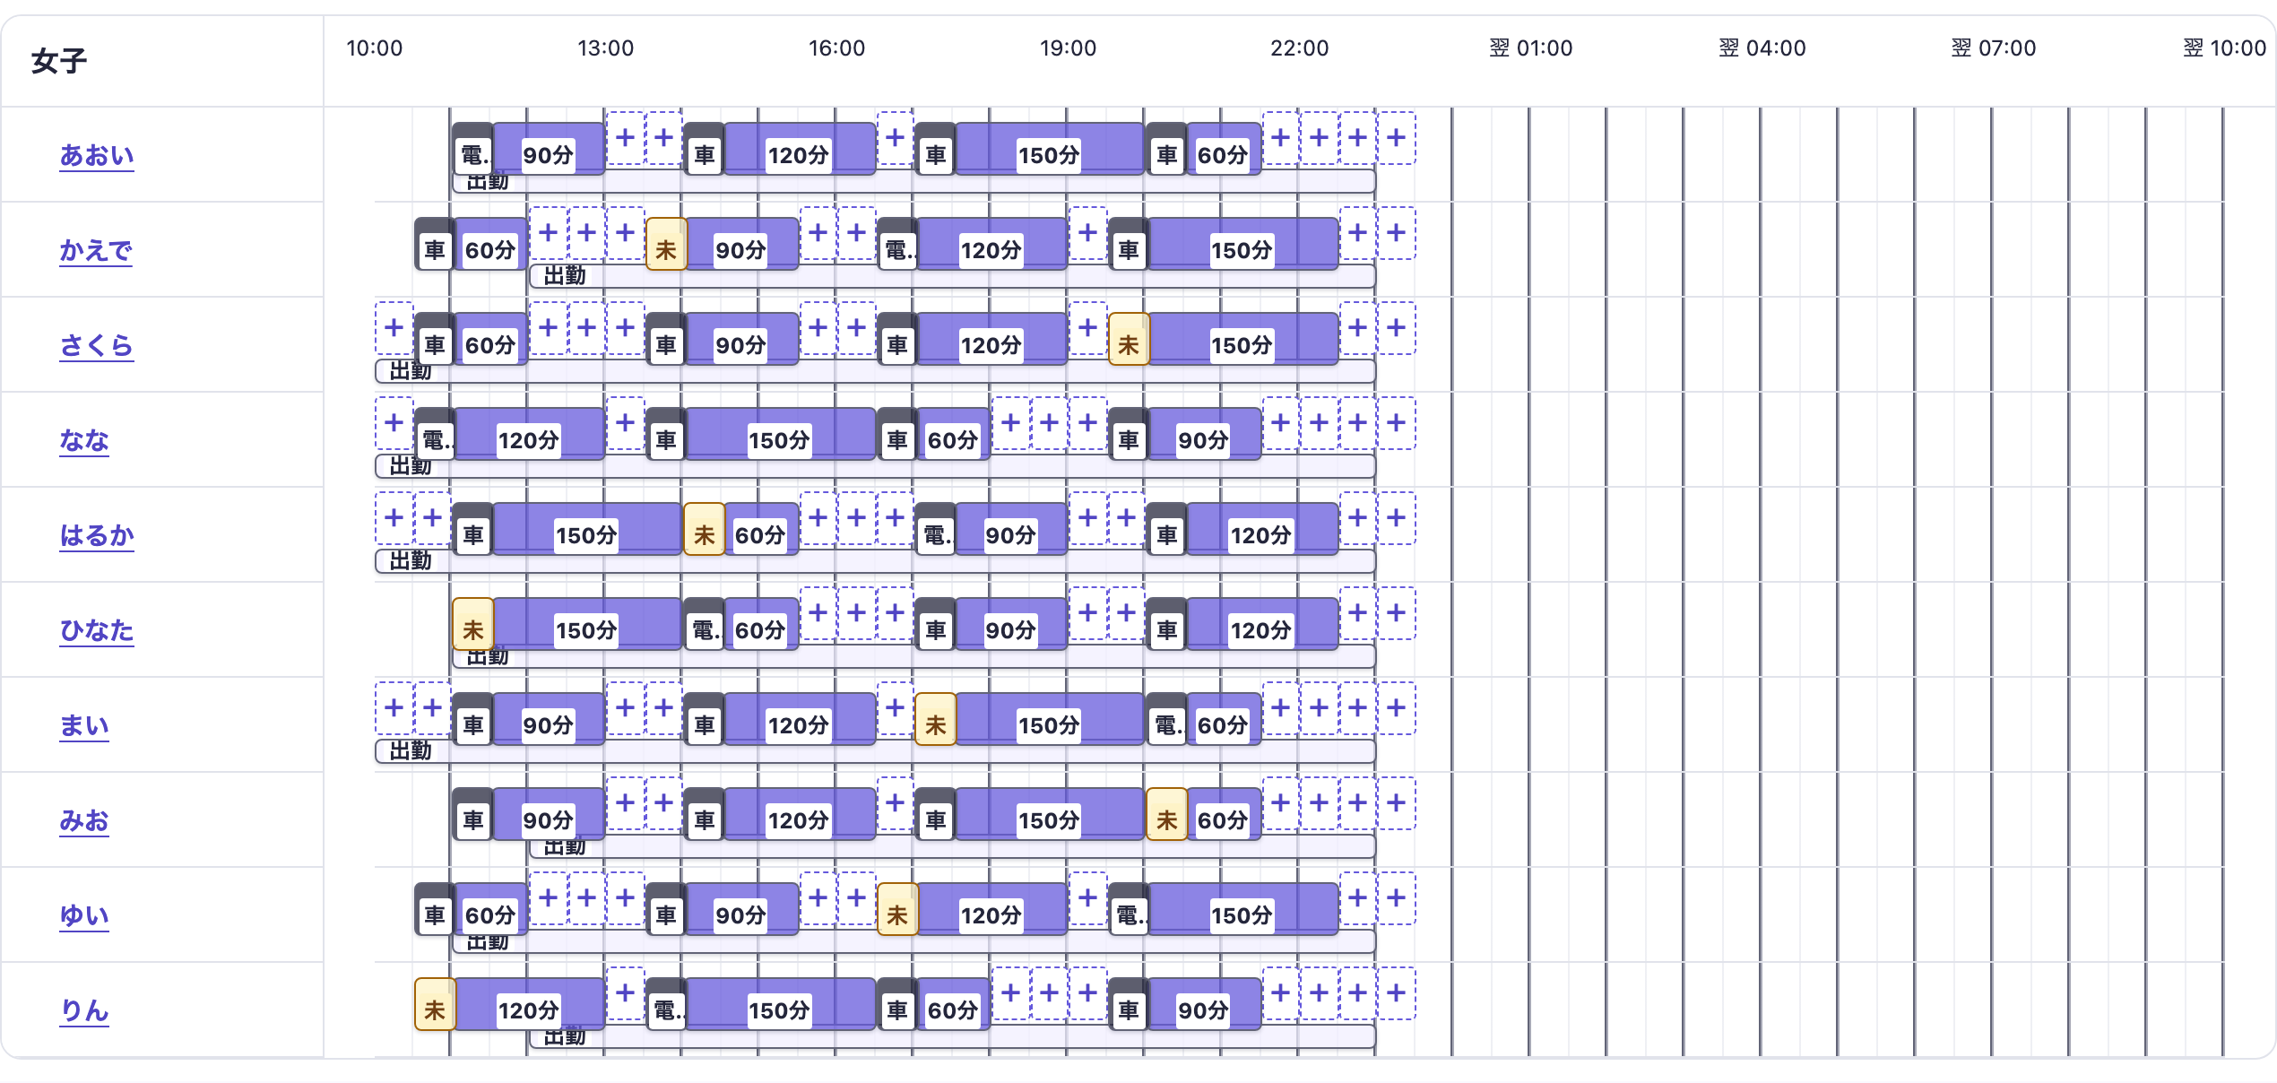
Task: Open ゆい's profile link
Action: (x=84, y=916)
